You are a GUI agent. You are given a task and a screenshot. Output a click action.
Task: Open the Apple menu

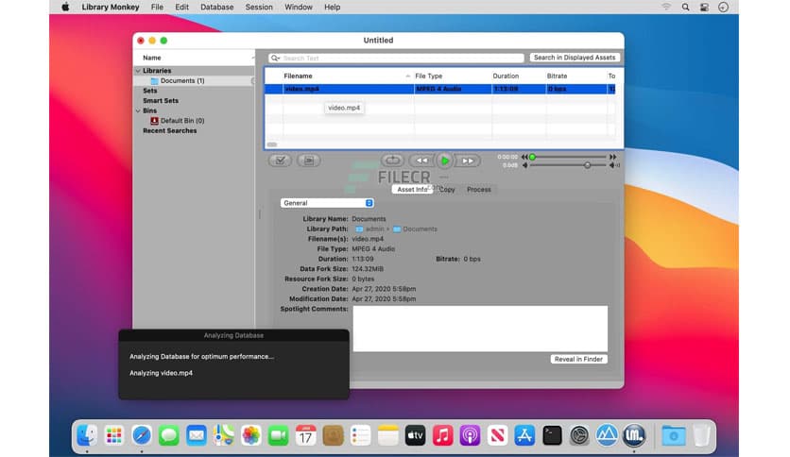click(65, 7)
